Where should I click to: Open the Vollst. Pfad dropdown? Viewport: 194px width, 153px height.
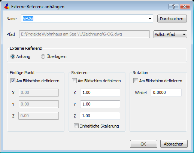click(170, 34)
